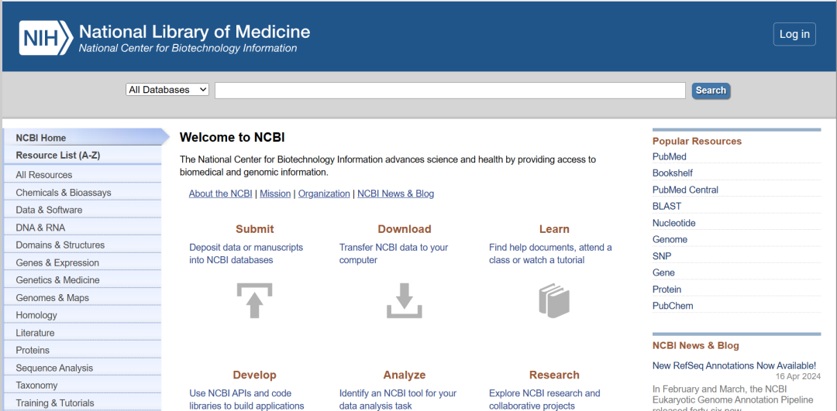Click 'Identify an NCBI tool' description text

coord(398,399)
